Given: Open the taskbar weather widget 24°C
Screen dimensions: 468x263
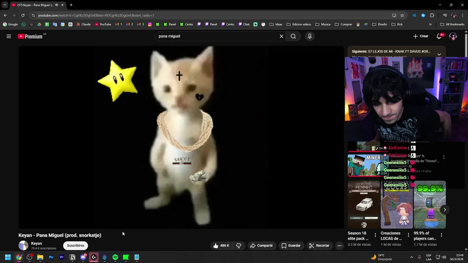Looking at the screenshot, I should pos(381,257).
